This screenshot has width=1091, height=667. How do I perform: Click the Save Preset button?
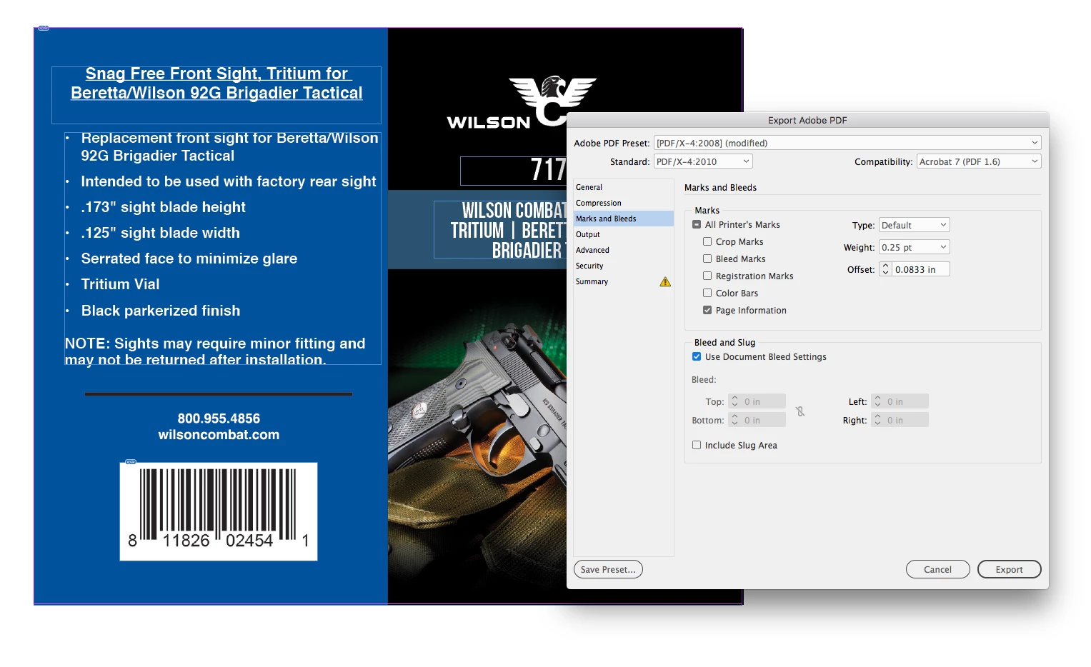pos(608,569)
